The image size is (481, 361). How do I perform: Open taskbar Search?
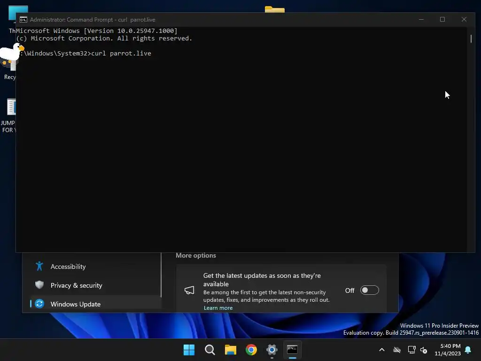pos(210,350)
